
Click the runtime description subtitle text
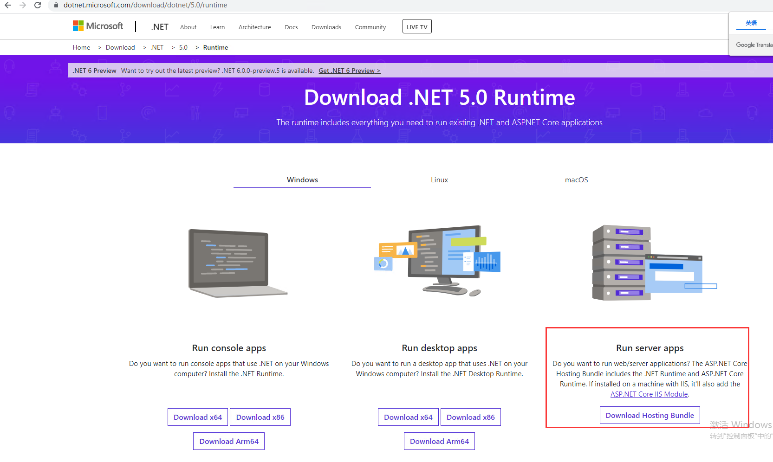(440, 122)
